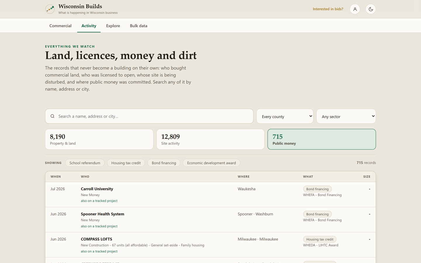Click the WHEDA - LIHTC Award text

coord(321,245)
